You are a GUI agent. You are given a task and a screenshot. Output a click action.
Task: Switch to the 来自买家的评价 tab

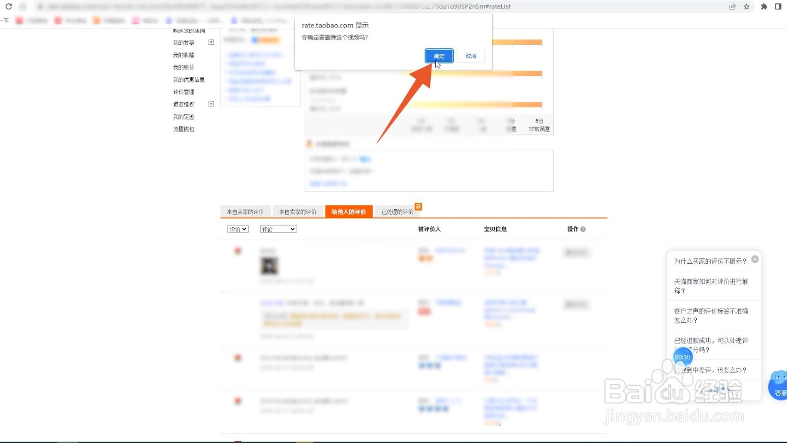click(x=245, y=212)
